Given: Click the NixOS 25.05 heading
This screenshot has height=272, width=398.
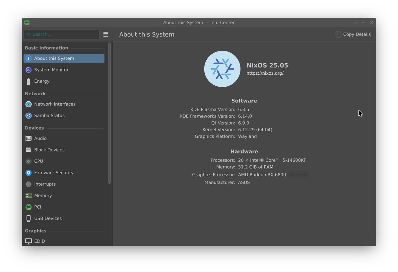Looking at the screenshot, I should 267,65.
